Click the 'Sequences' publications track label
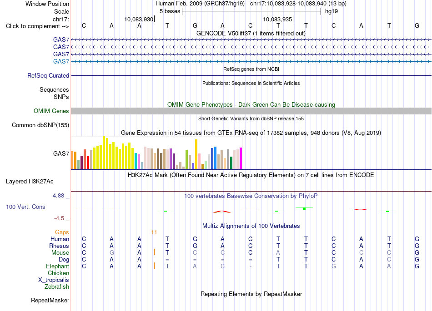This screenshot has height=311, width=432. click(54, 89)
